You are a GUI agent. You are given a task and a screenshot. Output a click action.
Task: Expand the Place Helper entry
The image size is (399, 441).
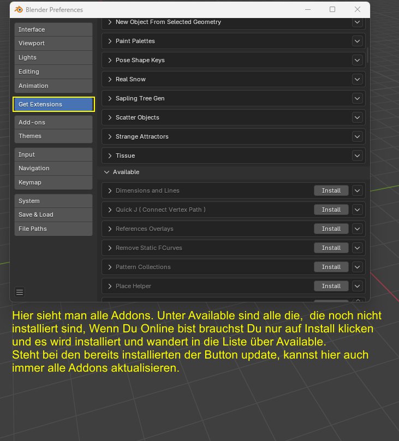[x=110, y=287]
